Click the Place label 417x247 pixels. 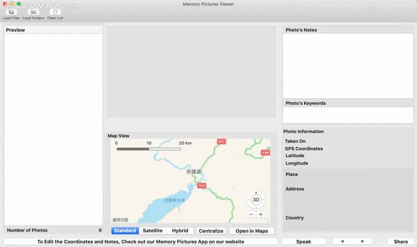tap(292, 174)
